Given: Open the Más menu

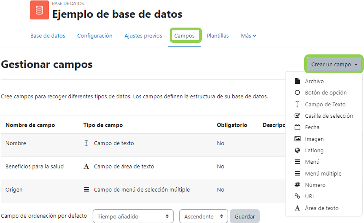Looking at the screenshot, I should point(248,36).
